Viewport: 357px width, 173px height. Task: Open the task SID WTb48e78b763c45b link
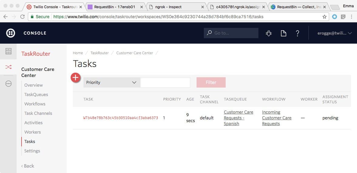(x=120, y=118)
